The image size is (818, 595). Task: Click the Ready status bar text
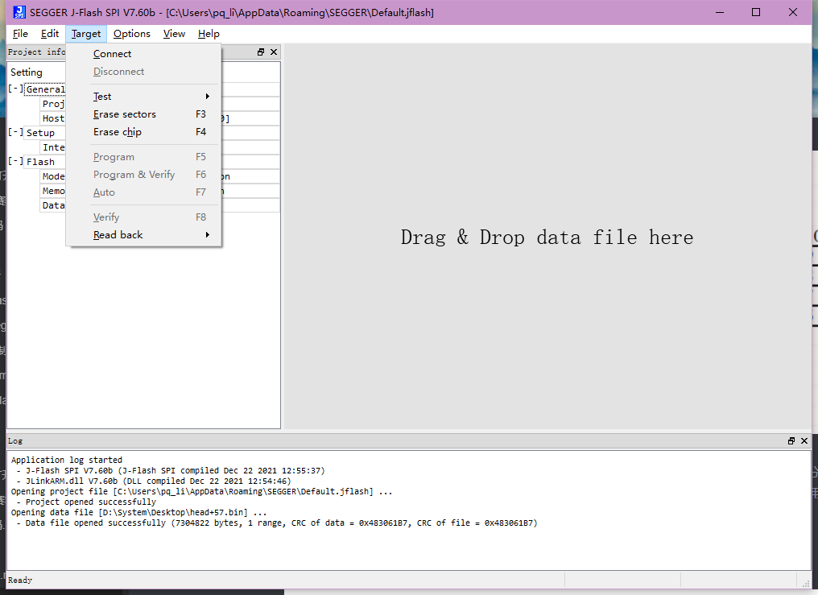20,580
